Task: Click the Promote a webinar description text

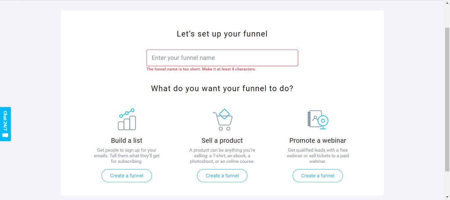Action: pyautogui.click(x=318, y=156)
